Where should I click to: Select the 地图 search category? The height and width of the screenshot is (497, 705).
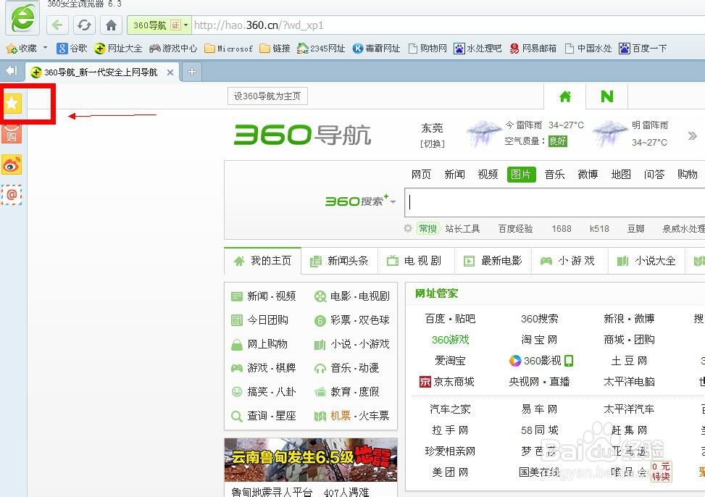pyautogui.click(x=621, y=174)
